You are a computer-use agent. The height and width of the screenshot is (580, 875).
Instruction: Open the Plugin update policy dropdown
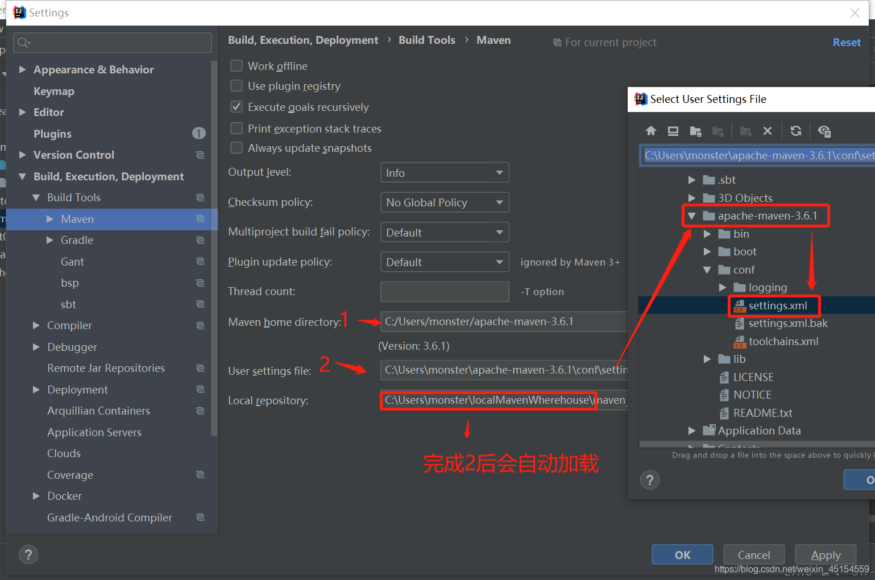coord(445,262)
